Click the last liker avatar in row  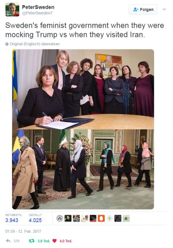click(x=126, y=218)
